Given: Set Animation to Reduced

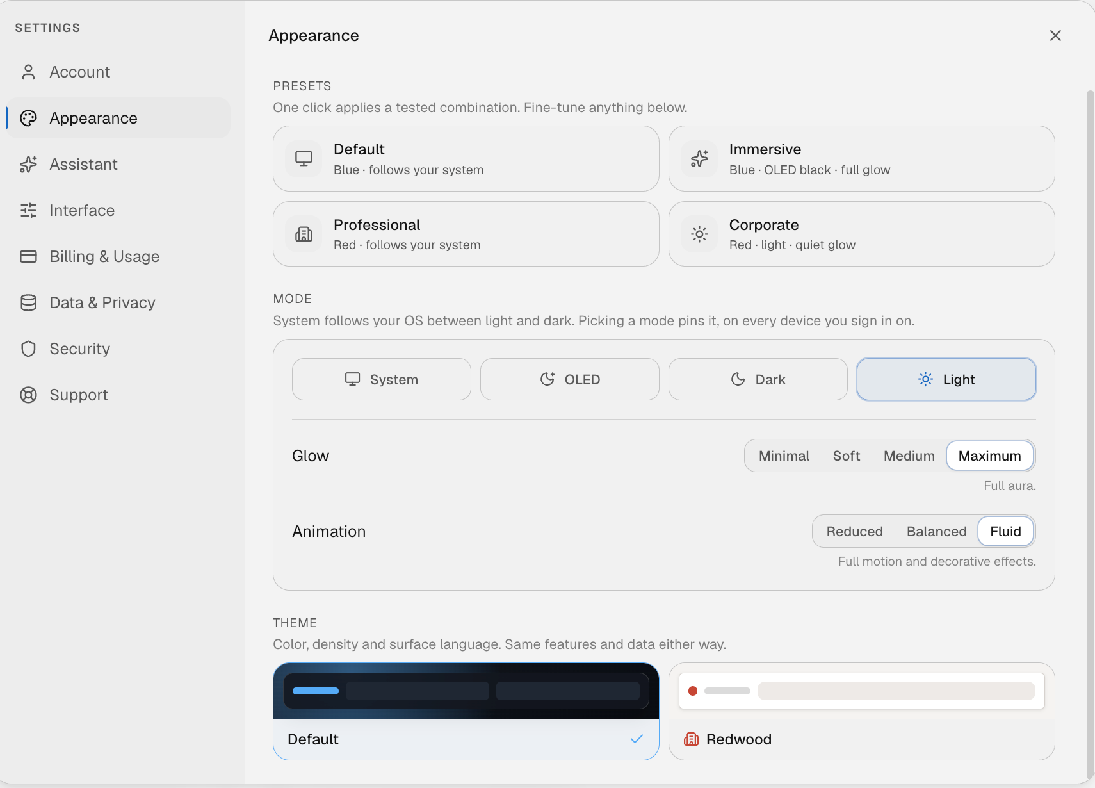Looking at the screenshot, I should pos(854,532).
